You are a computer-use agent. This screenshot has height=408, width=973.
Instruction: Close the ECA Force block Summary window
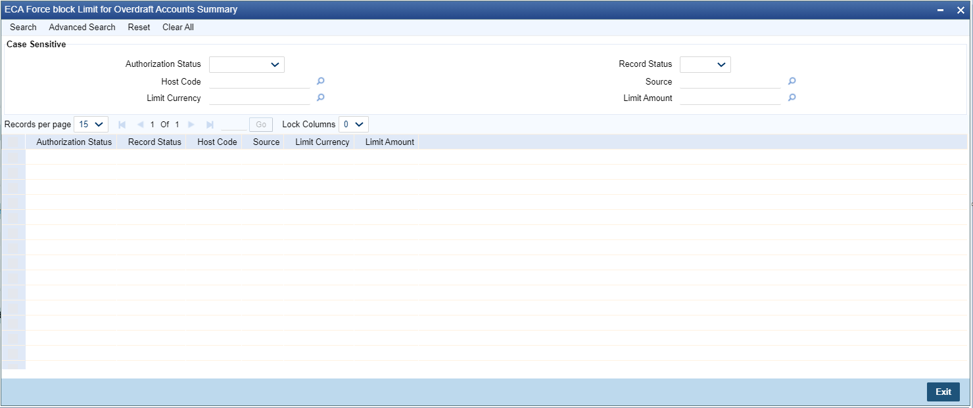[x=960, y=10]
